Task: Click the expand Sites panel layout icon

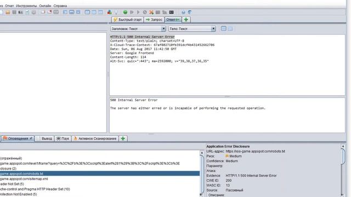Action: pyautogui.click(x=65, y=12)
